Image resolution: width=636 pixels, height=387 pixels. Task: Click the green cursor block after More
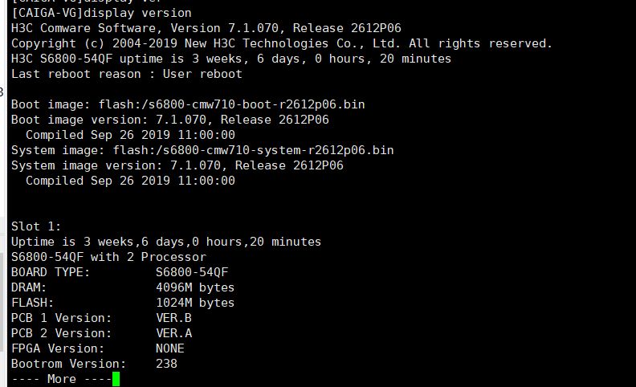click(116, 379)
